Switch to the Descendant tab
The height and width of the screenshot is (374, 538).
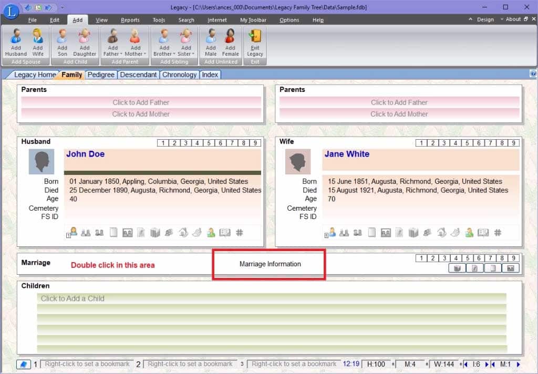(x=138, y=75)
